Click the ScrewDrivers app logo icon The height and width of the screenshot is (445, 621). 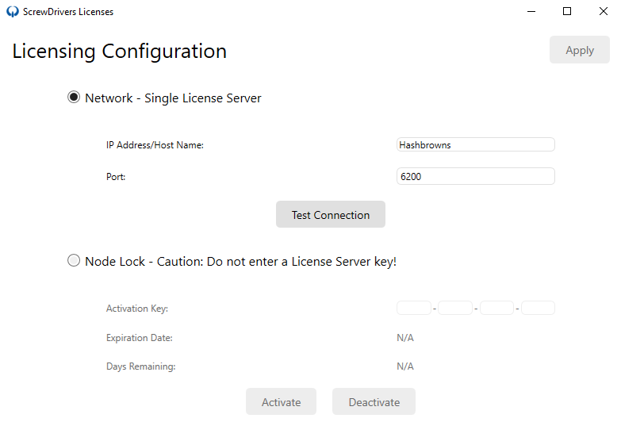click(x=12, y=11)
